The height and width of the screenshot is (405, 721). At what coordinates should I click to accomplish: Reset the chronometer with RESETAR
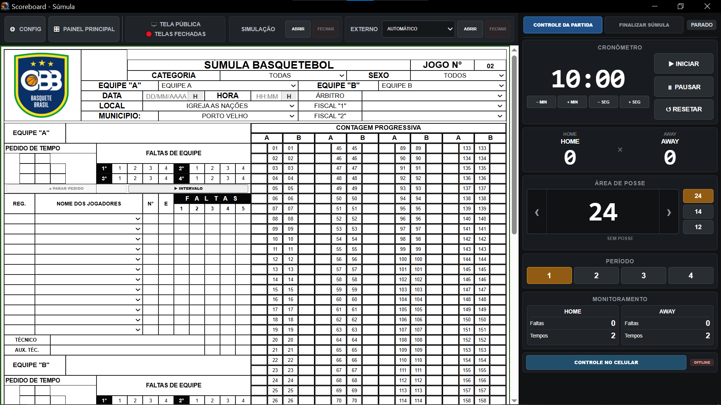pos(683,109)
